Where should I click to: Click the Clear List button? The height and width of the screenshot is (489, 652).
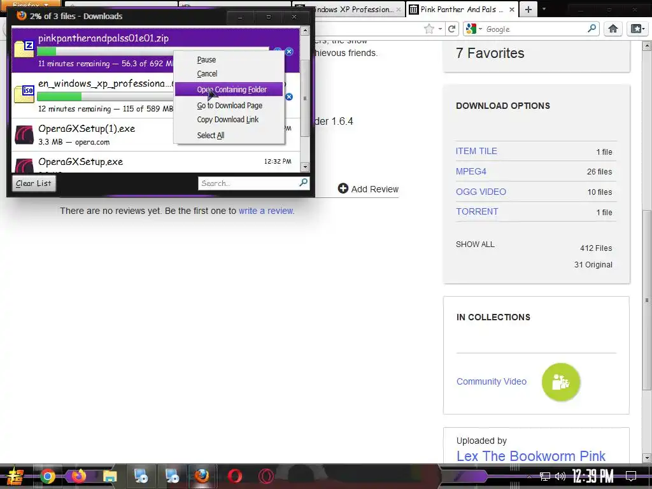tap(34, 183)
